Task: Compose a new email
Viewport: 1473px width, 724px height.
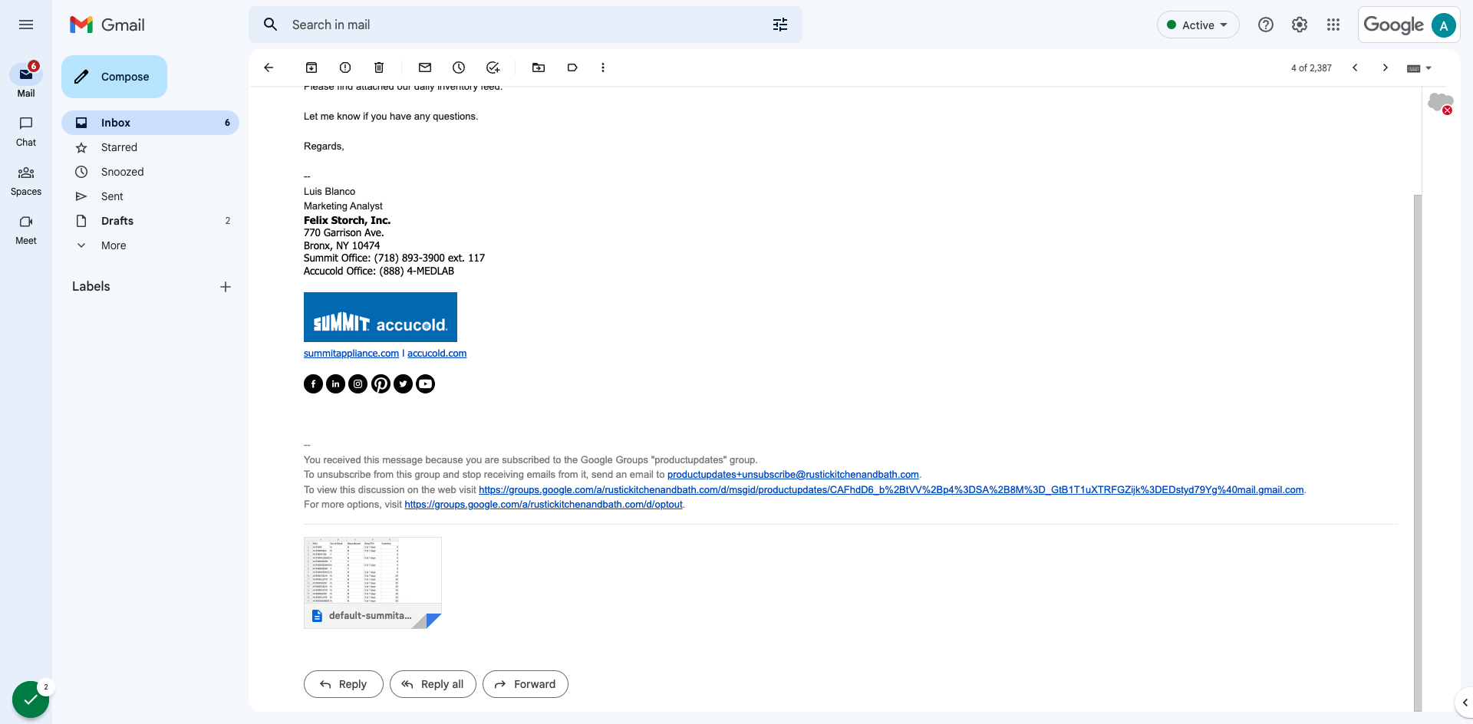Action: point(114,77)
